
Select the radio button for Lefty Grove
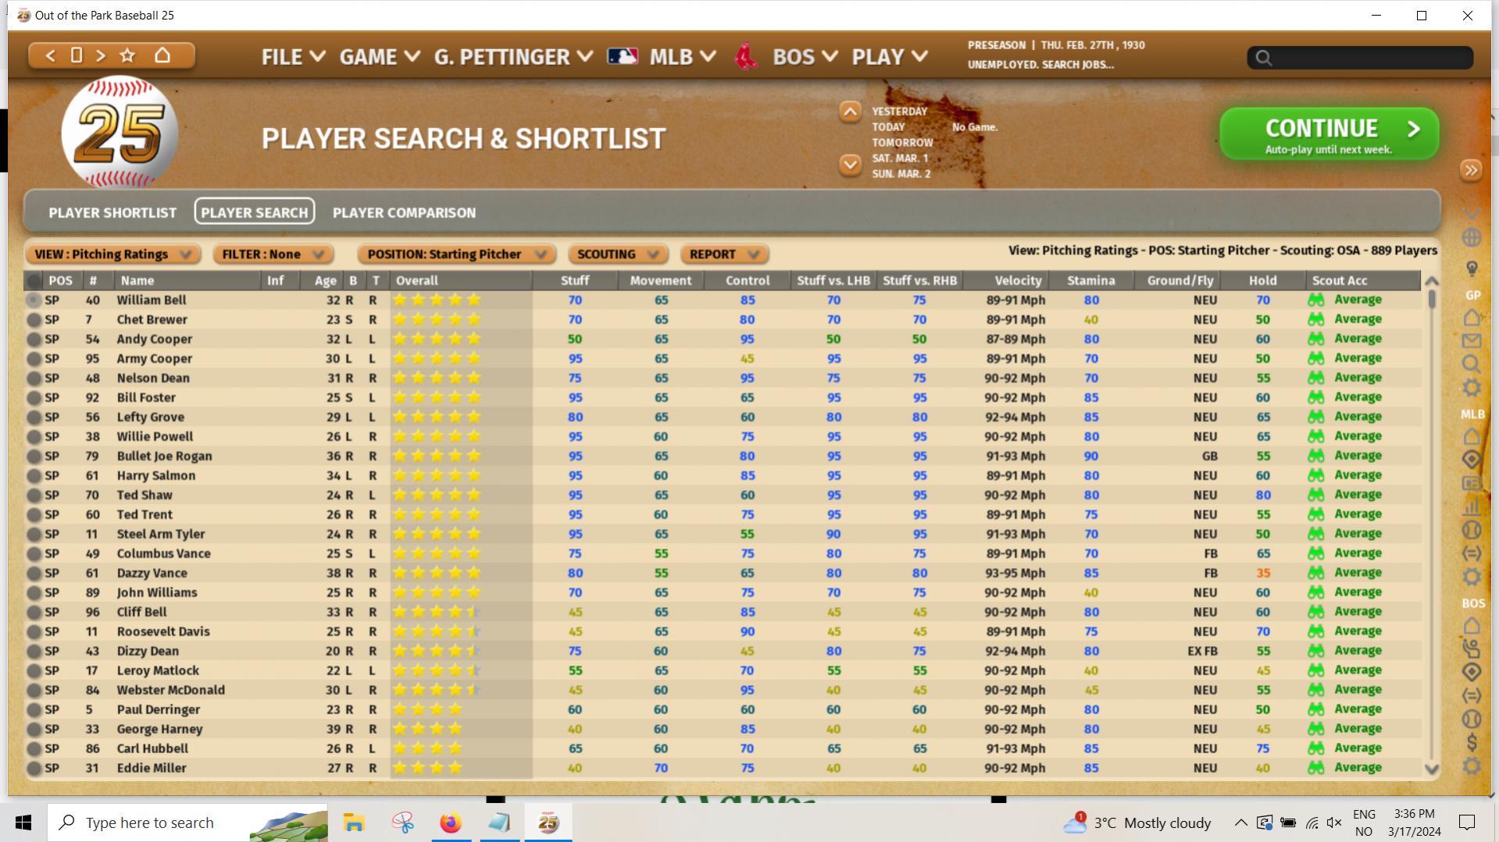(34, 417)
